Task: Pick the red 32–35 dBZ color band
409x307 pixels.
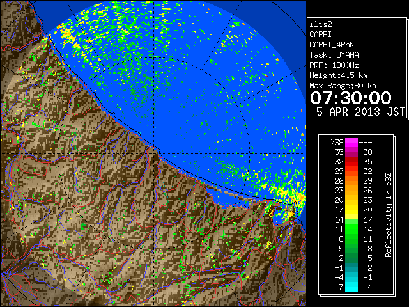Action: coord(351,162)
